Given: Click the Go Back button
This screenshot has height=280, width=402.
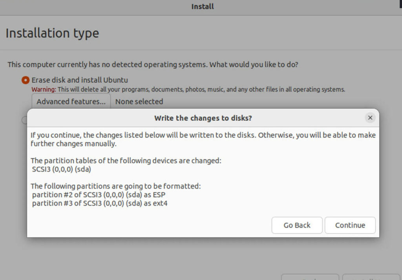Looking at the screenshot, I should click(x=297, y=225).
